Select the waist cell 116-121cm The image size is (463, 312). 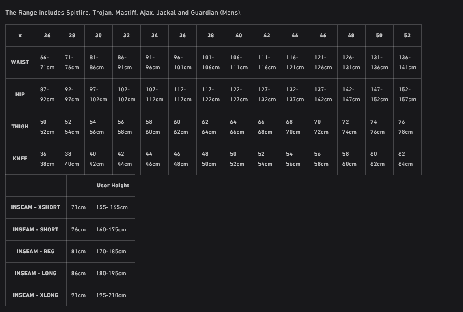(x=295, y=62)
